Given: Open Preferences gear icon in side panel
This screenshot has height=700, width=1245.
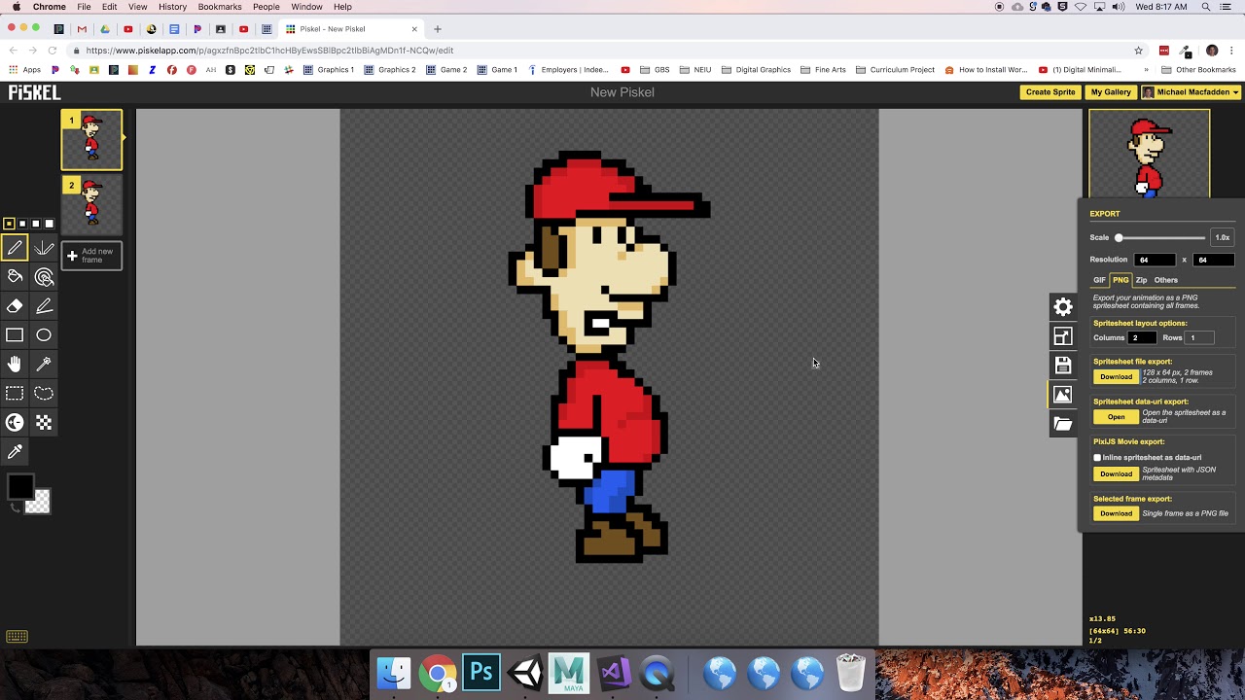Looking at the screenshot, I should (x=1063, y=307).
